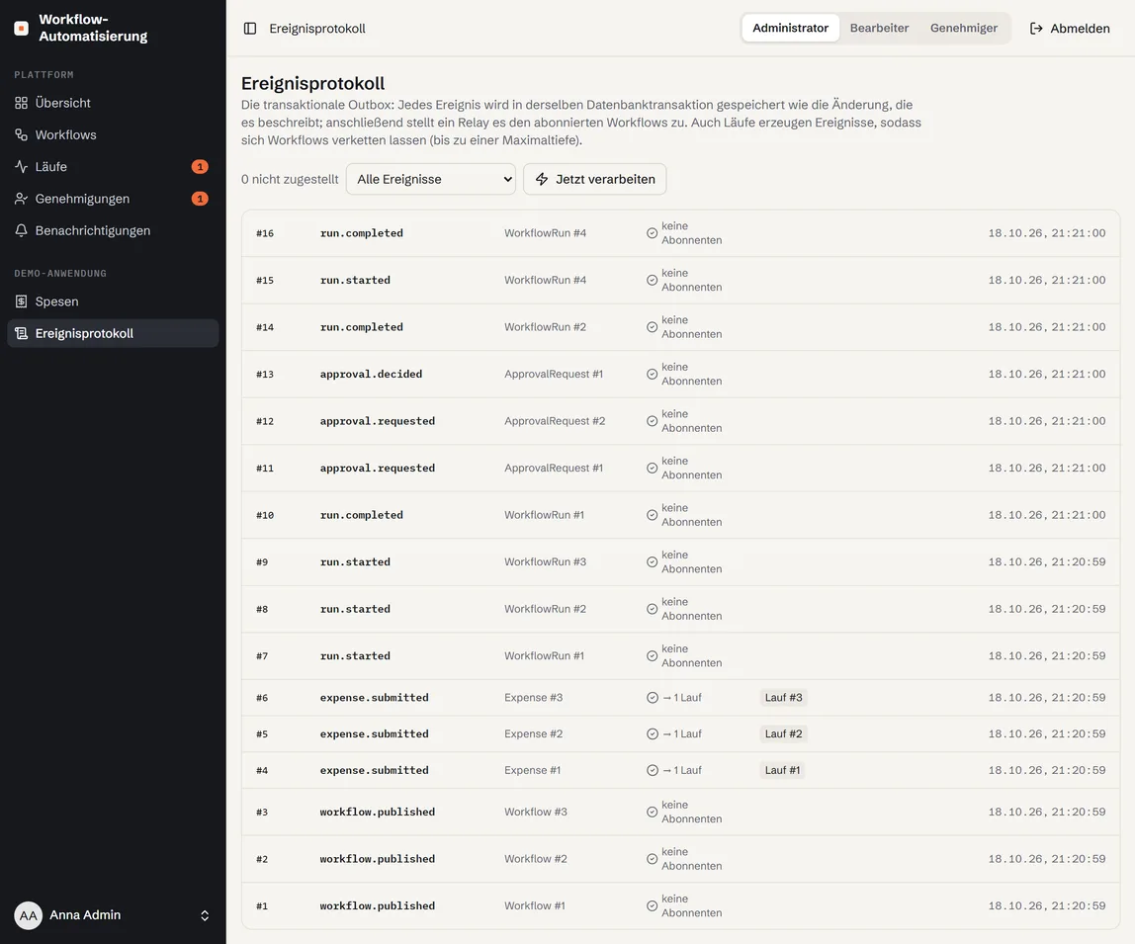Click the Genehmigungen badge showing 1

pos(200,199)
